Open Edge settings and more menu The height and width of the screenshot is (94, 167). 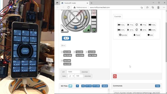pos(164,7)
